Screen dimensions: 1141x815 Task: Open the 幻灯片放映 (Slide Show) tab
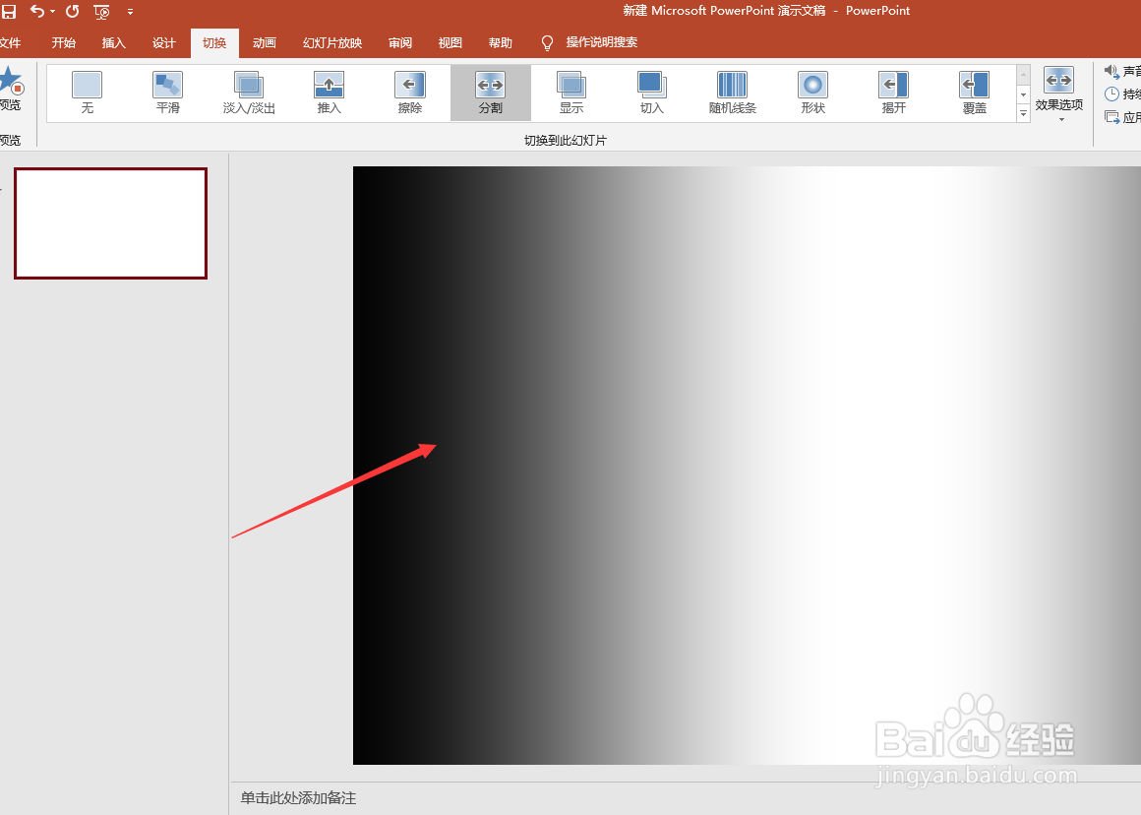click(331, 42)
